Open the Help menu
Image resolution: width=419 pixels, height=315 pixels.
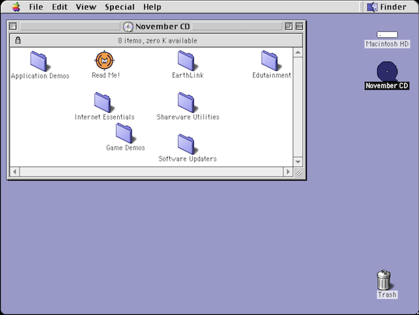pos(152,7)
